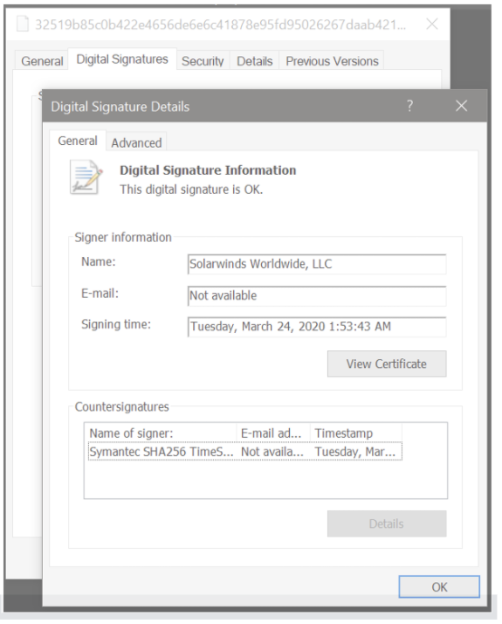Open the General tab in the properties window

tap(42, 61)
